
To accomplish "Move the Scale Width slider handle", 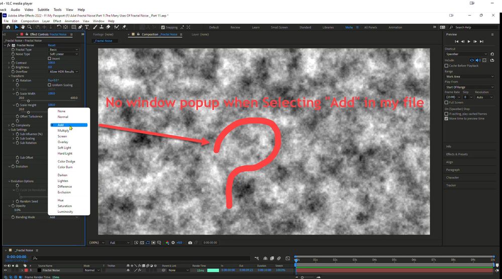I will click(28, 101).
